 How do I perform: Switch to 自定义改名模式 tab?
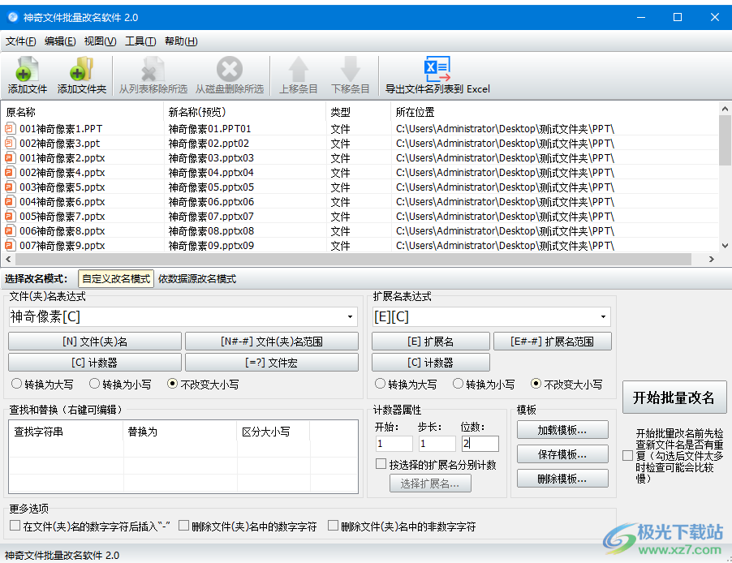pyautogui.click(x=116, y=279)
